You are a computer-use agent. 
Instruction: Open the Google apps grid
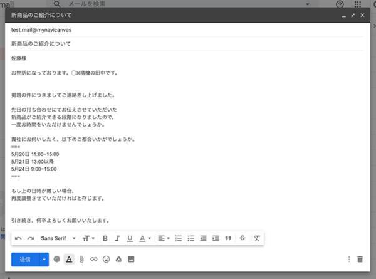358,4
